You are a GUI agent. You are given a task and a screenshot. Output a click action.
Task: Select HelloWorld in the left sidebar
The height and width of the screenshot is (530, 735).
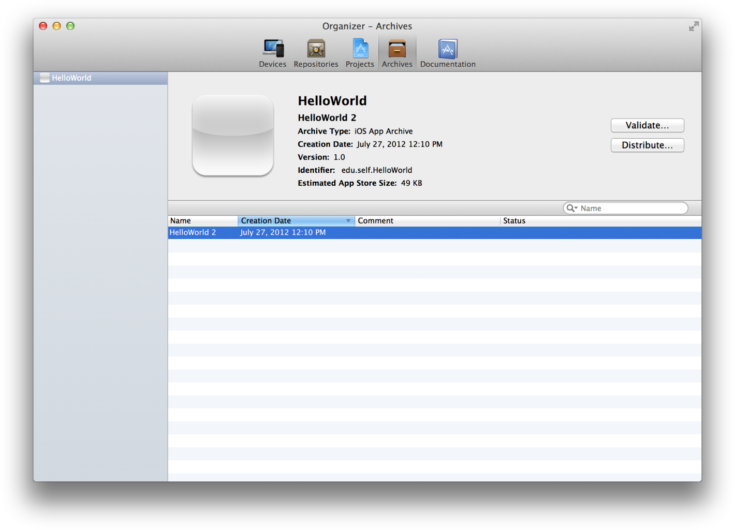coord(71,78)
